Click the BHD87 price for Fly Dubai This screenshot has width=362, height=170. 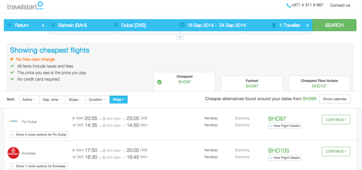click(277, 119)
